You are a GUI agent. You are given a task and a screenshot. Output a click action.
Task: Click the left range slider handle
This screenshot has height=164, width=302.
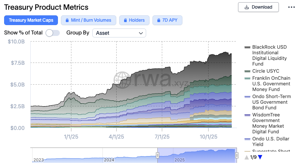158,155
